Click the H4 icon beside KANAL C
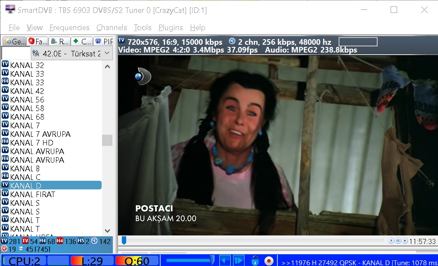 click(x=5, y=176)
